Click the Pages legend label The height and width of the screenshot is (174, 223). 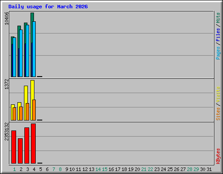218,53
